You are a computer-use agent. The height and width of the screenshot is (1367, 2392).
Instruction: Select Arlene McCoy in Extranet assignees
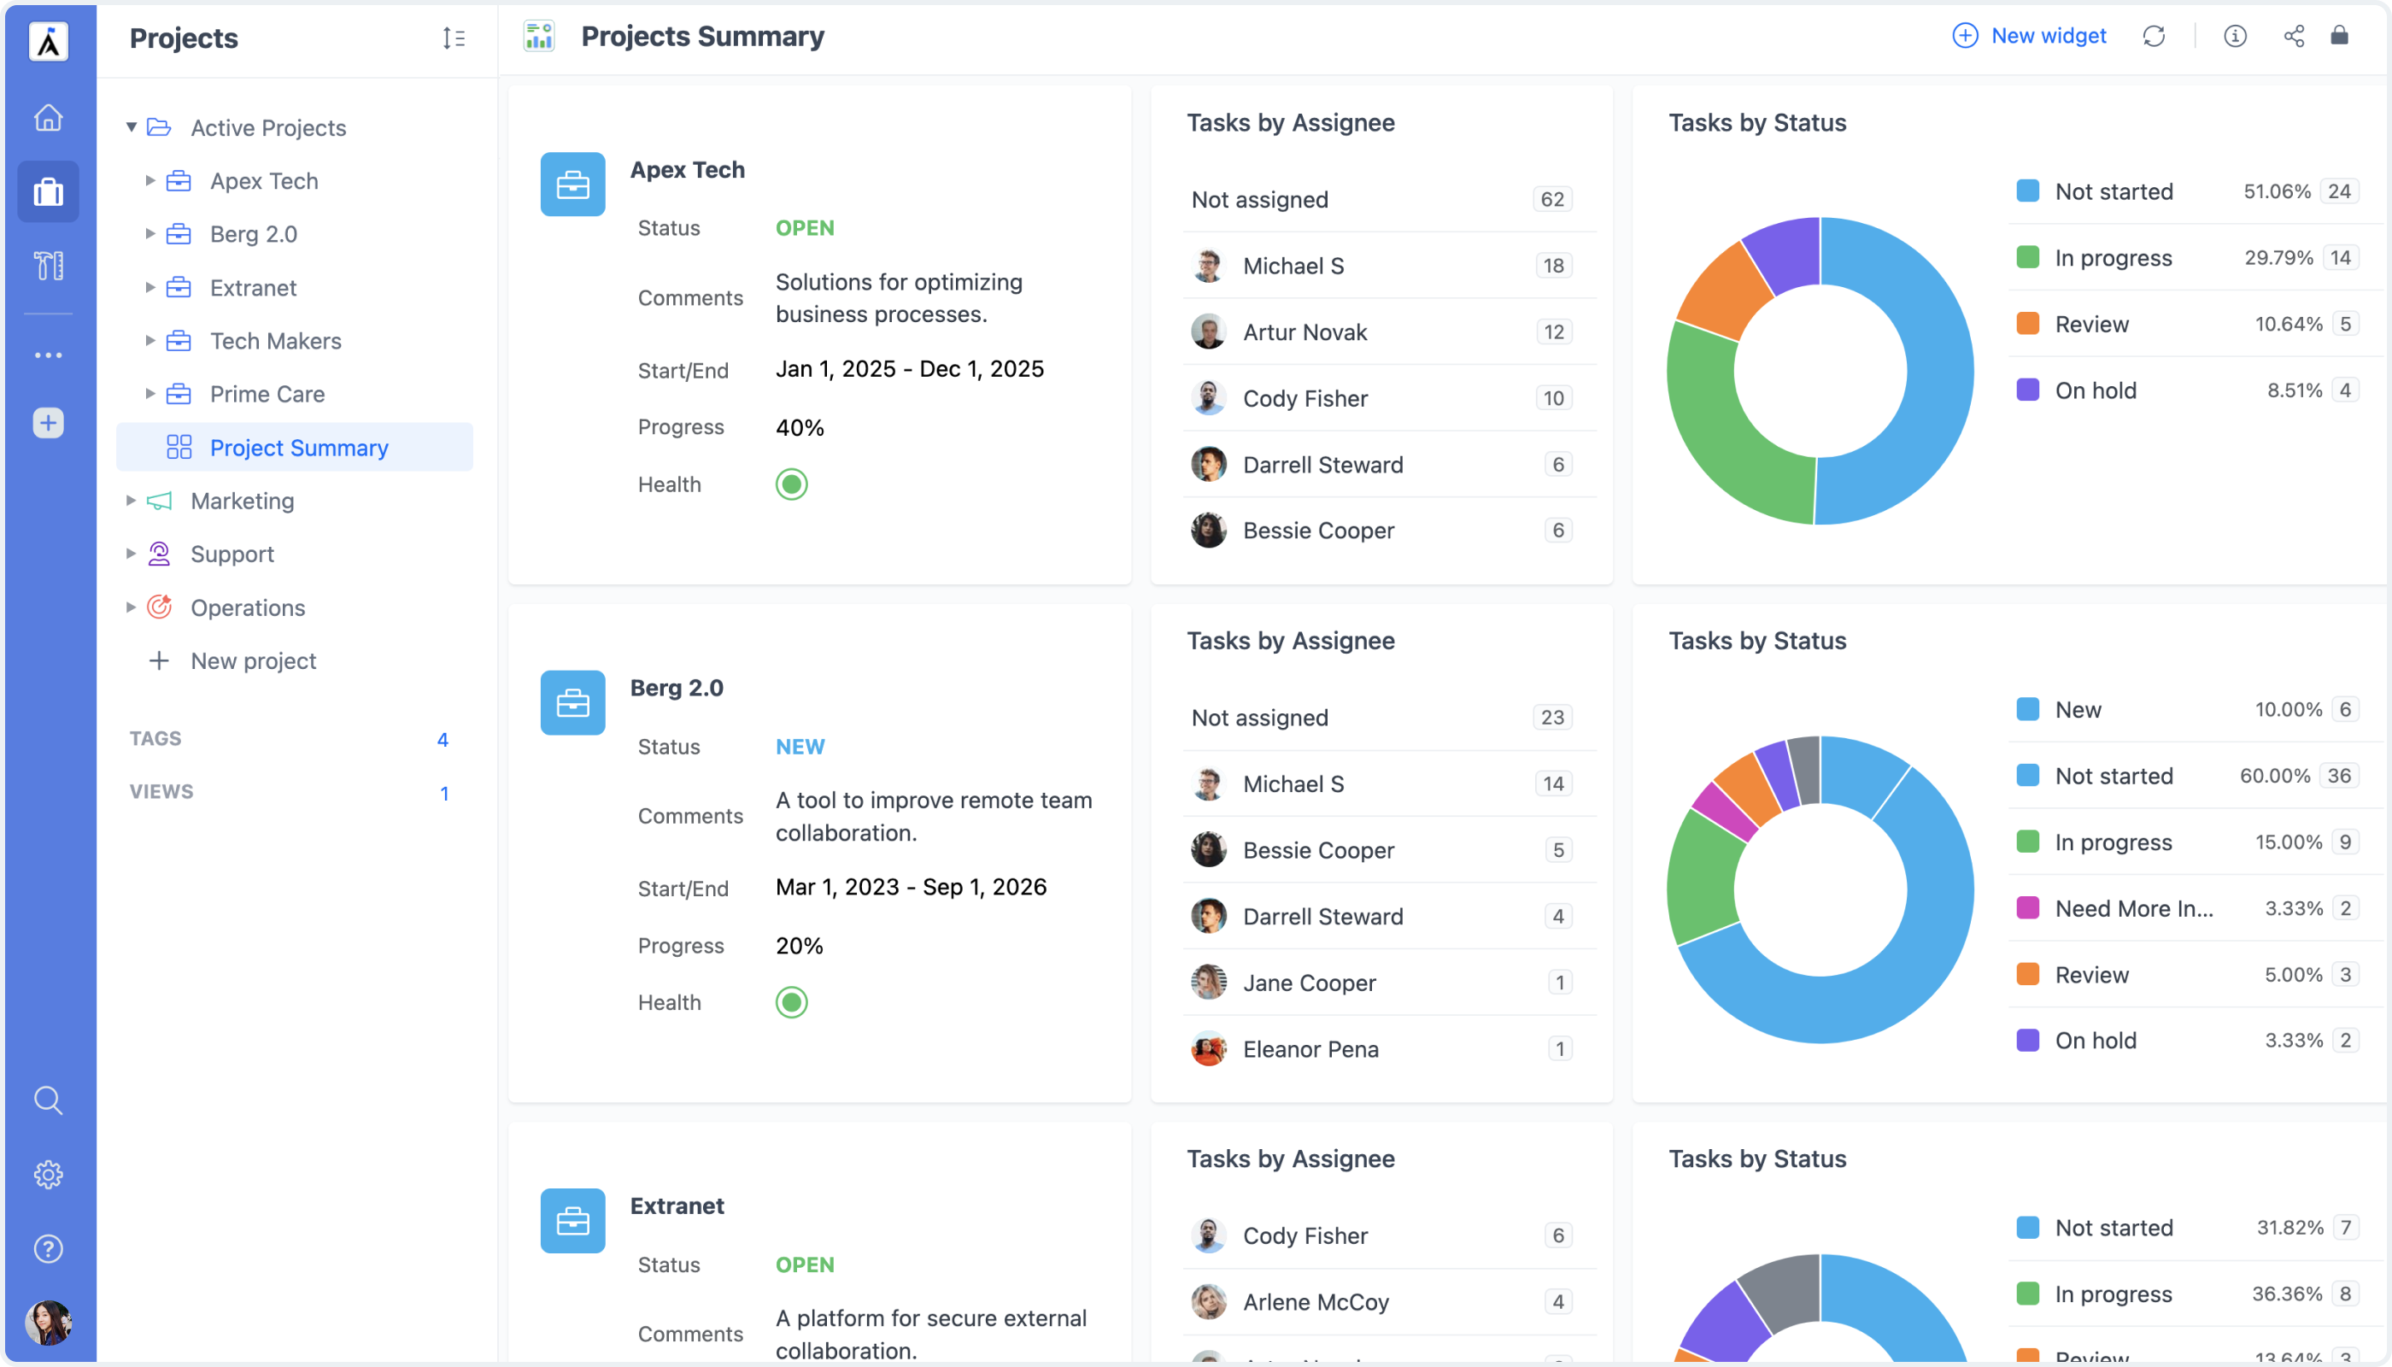1390,1302
